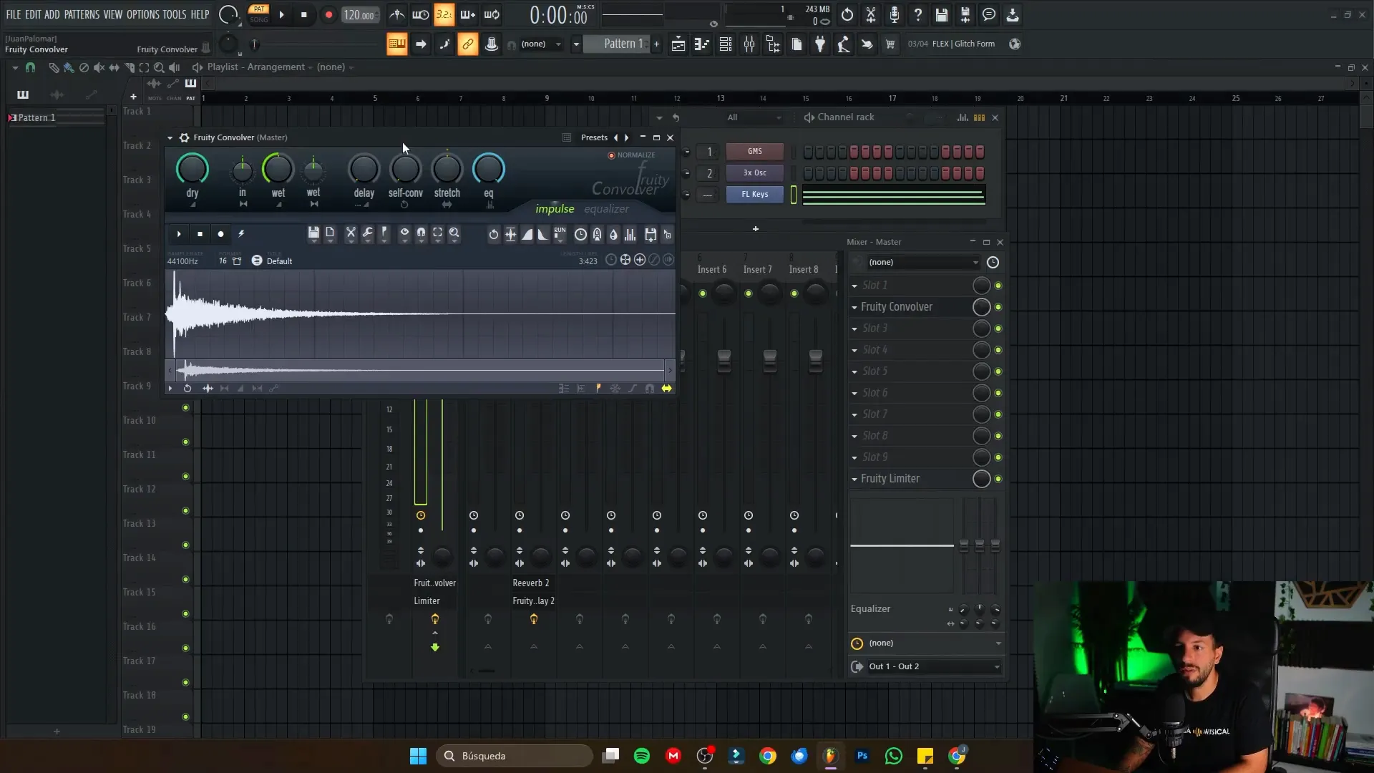
Task: Click the microphone recording icon
Action: [x=895, y=15]
